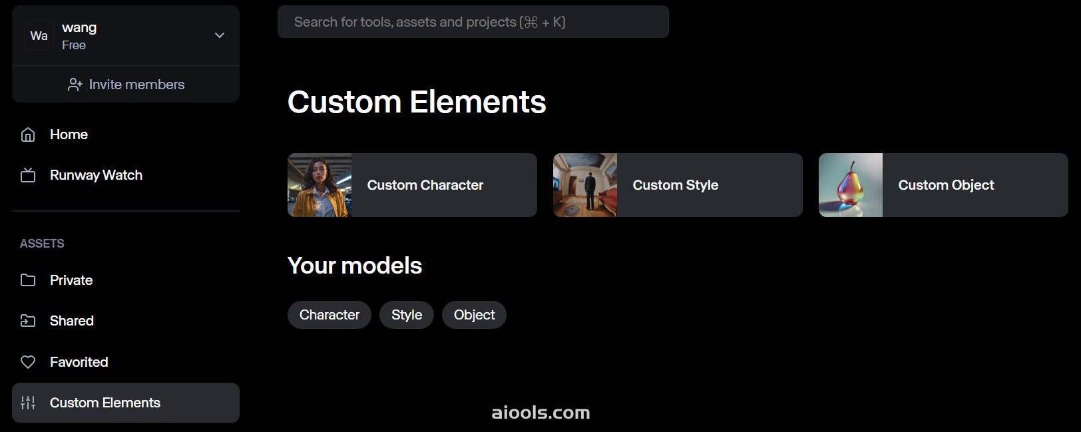Click the Custom Elements sliders icon
1081x432 pixels.
pos(28,403)
